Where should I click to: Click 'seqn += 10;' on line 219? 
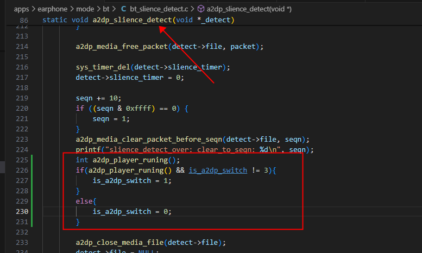[98, 98]
